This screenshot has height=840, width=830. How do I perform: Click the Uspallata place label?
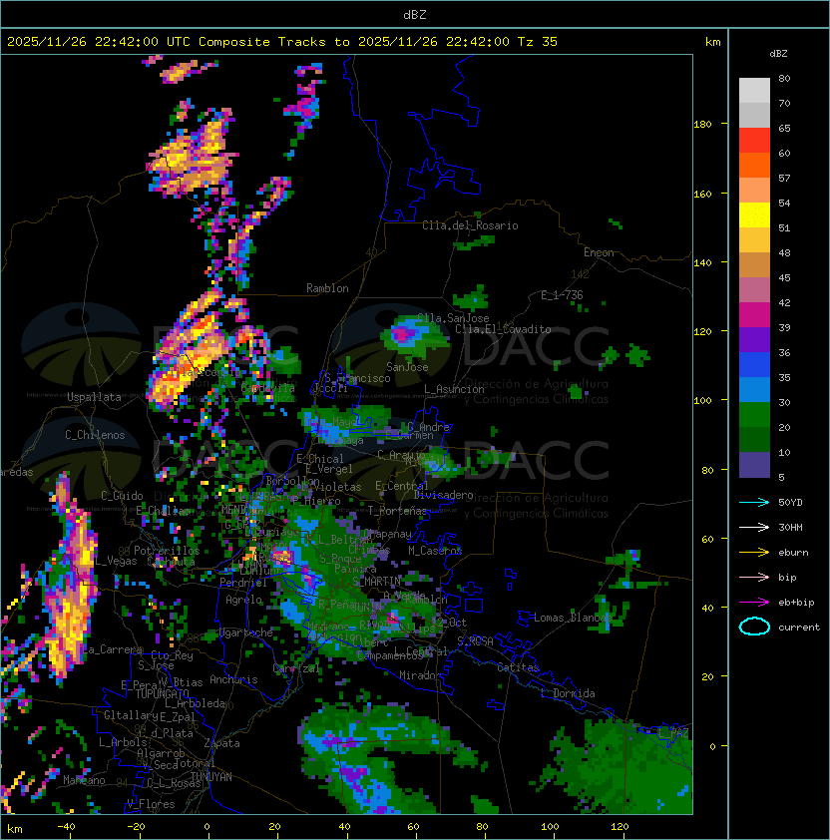[x=95, y=397]
